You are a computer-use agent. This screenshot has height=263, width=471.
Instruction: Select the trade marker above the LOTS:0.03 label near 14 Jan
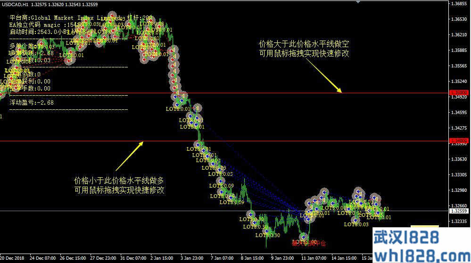tap(355, 219)
